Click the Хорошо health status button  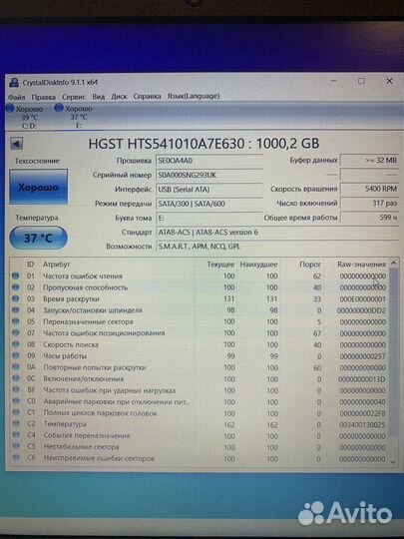pos(38,187)
